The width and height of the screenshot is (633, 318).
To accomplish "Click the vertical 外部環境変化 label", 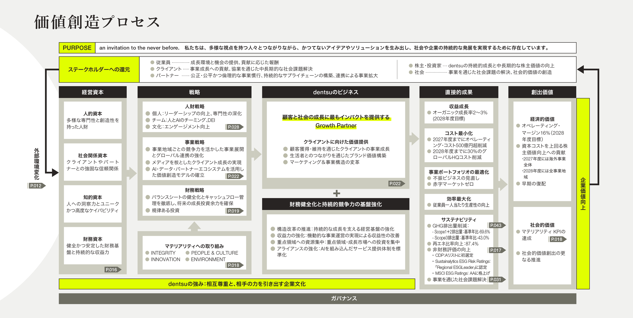I will pos(36,164).
